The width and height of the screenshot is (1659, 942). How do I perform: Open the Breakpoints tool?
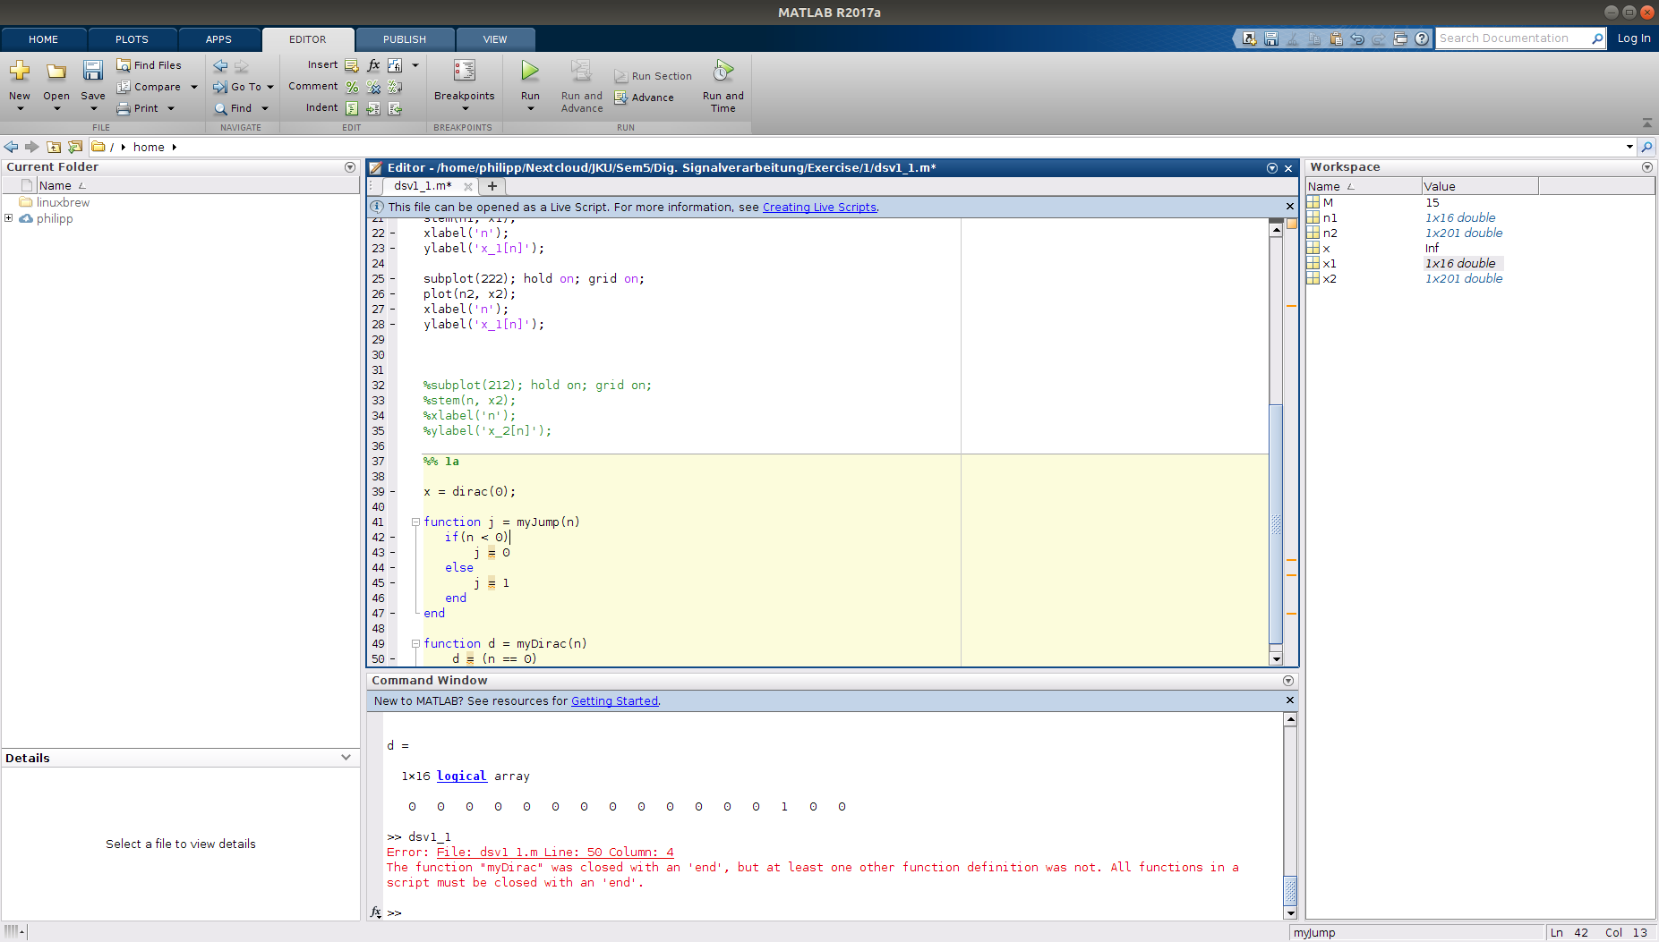click(464, 72)
